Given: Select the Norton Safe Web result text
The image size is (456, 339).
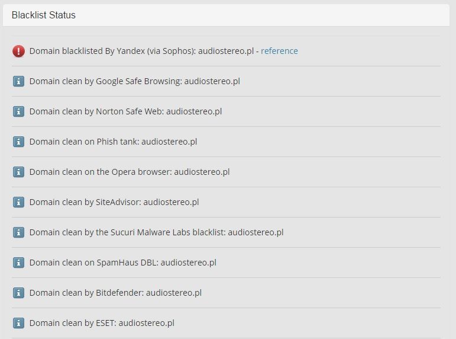Looking at the screenshot, I should pos(125,111).
